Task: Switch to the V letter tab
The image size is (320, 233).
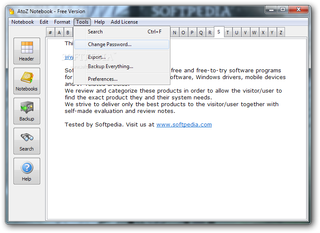Action: (x=245, y=33)
